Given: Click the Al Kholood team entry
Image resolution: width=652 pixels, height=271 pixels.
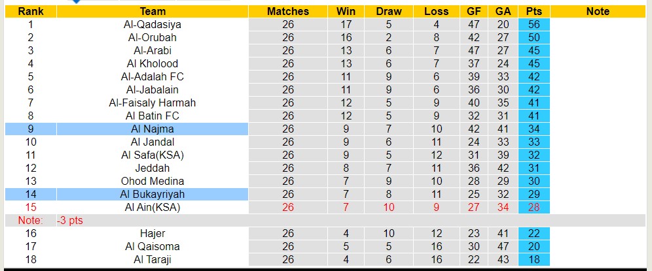Looking at the screenshot, I should coord(152,63).
